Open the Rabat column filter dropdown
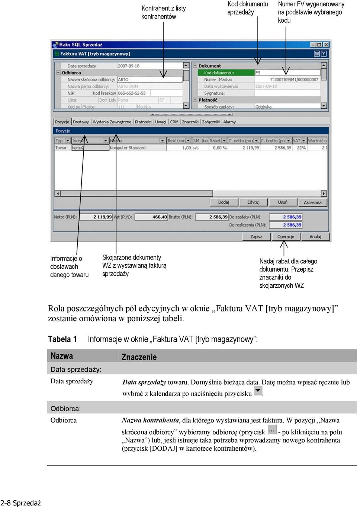The width and height of the screenshot is (357, 508). [224, 141]
